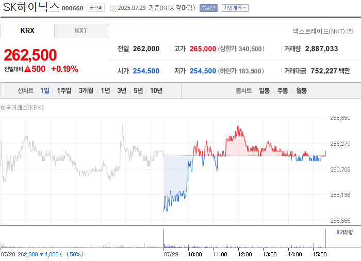The height and width of the screenshot is (261, 361).
Task: Switch to the NXT exchange tab
Action: 81,30
